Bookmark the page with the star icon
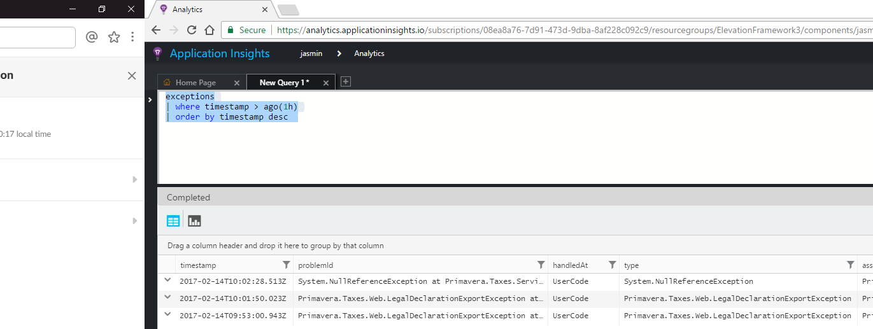873x329 pixels. click(x=114, y=37)
